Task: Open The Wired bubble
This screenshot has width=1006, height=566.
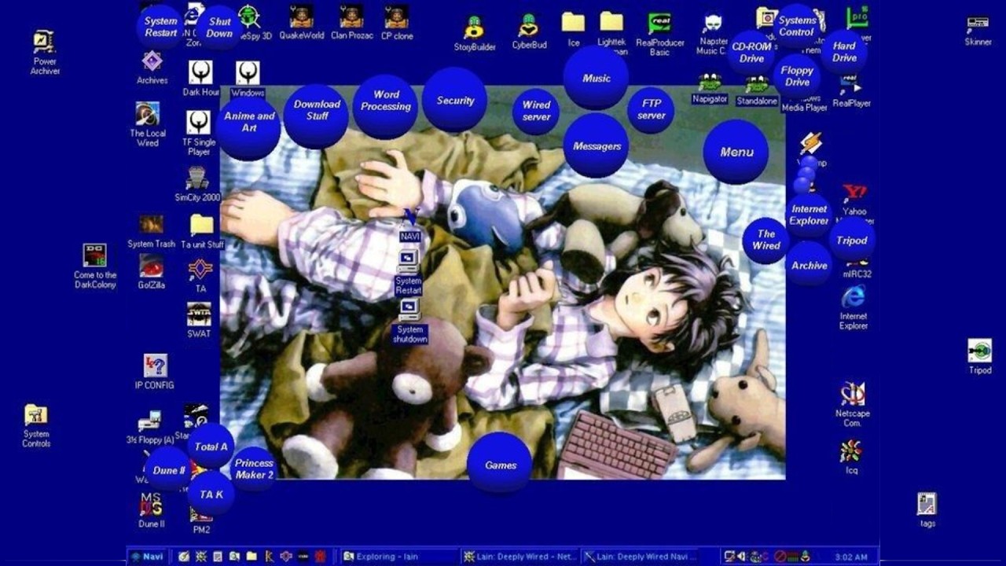Action: click(x=766, y=240)
